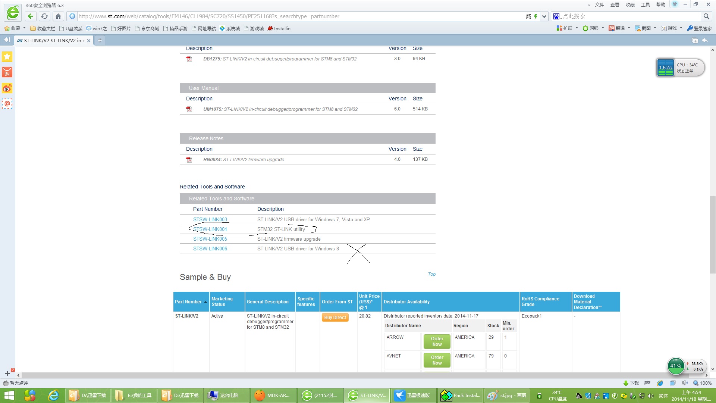The image size is (716, 403).
Task: Click the URL address bar
Action: click(298, 16)
